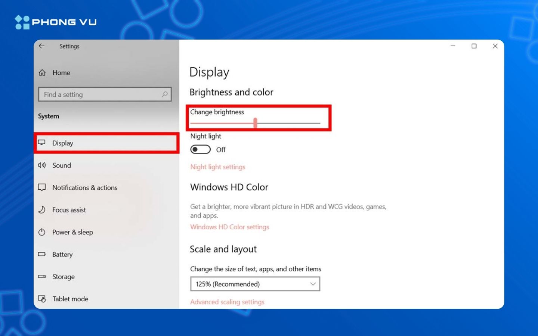The height and width of the screenshot is (336, 538).
Task: Click the search magnifier icon
Action: click(x=164, y=94)
